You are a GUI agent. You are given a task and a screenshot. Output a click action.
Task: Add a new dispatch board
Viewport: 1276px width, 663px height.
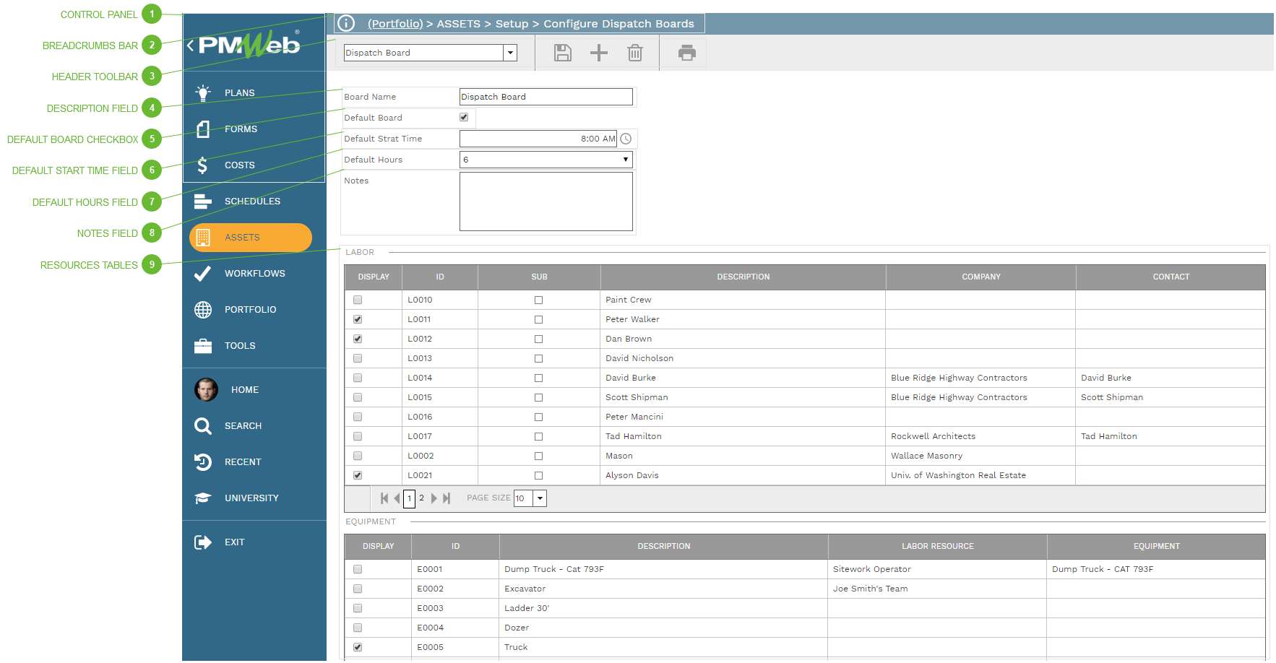(598, 52)
